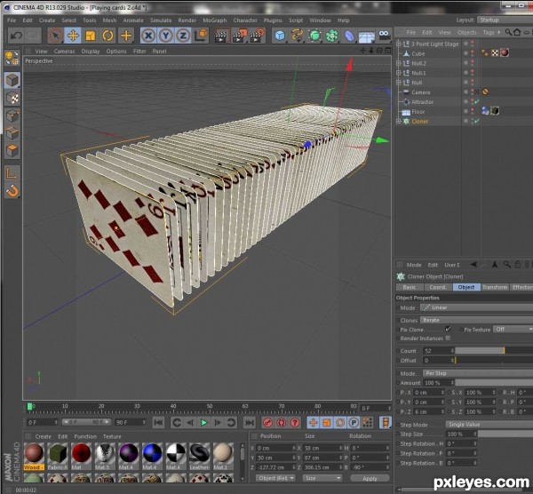The image size is (533, 494).
Task: Add Cube primitive object
Action: 280,36
